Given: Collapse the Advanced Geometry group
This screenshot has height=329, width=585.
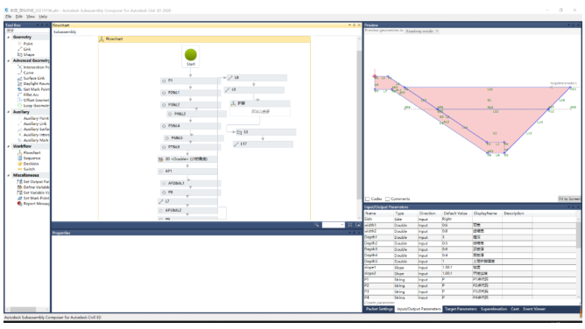Looking at the screenshot, I should 9,60.
